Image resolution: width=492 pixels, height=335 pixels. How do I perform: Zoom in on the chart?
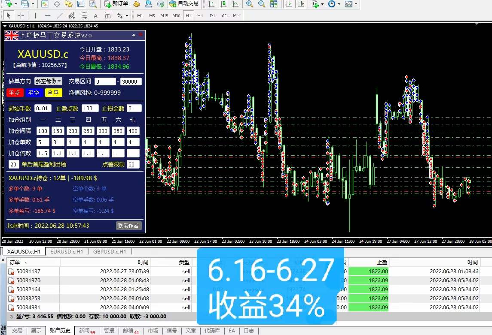point(250,4)
